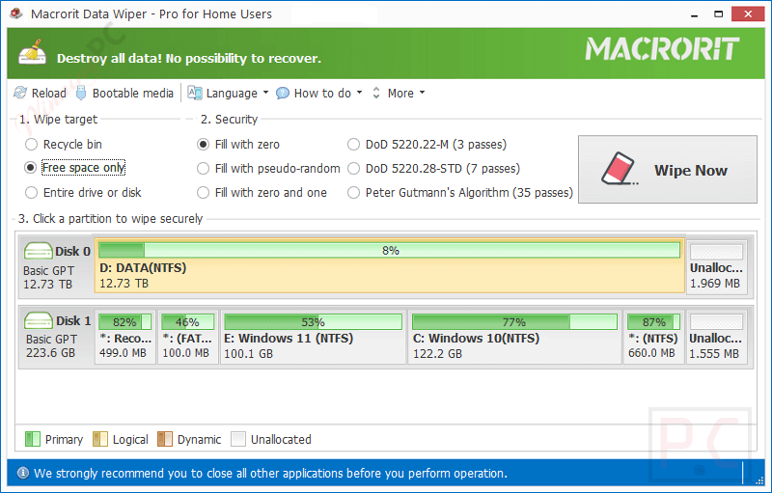Open the More dropdown arrow
Image resolution: width=772 pixels, height=493 pixels.
tap(422, 93)
